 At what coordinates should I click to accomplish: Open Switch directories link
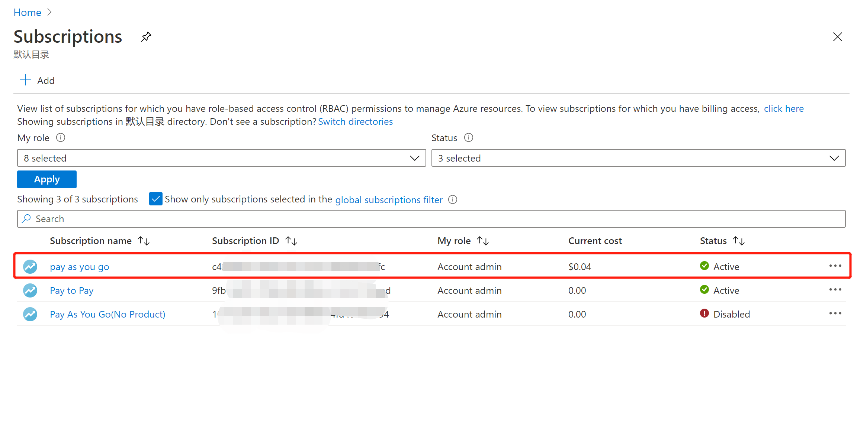pyautogui.click(x=355, y=121)
